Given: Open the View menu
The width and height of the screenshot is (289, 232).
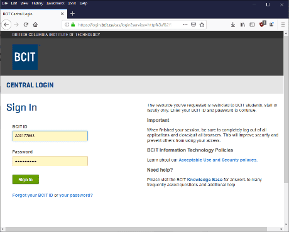Looking at the screenshot, I should 25,3.
